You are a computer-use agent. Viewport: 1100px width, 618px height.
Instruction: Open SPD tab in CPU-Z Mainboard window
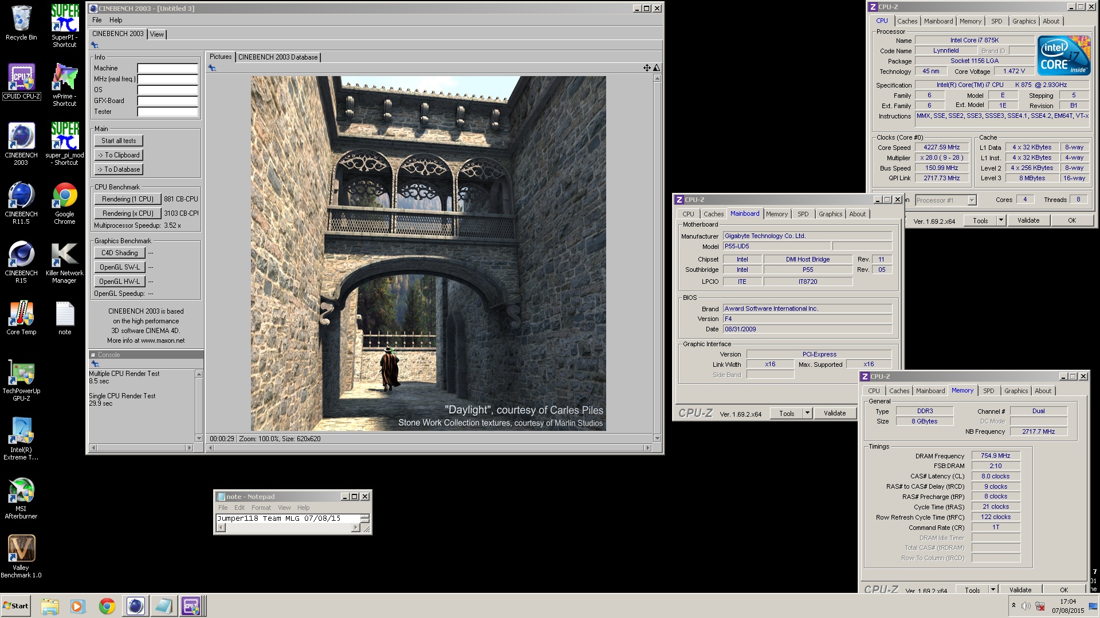click(x=803, y=214)
